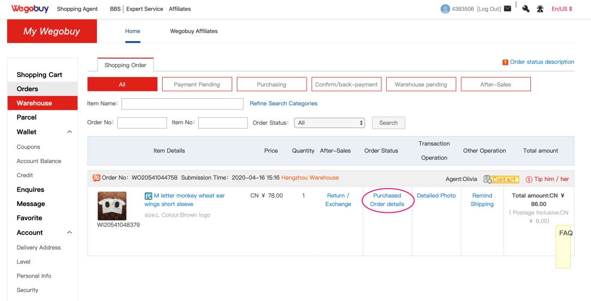Viewport: 591px width, 301px height.
Task: Select the Shopping Order tab
Action: (x=125, y=65)
